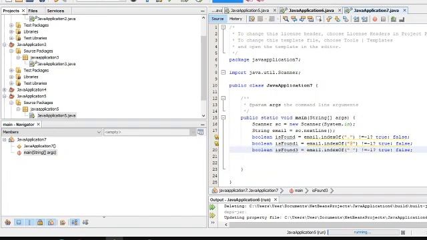Click the cancel process icon beside running bar
This screenshot has height=240, width=427.
(x=403, y=233)
